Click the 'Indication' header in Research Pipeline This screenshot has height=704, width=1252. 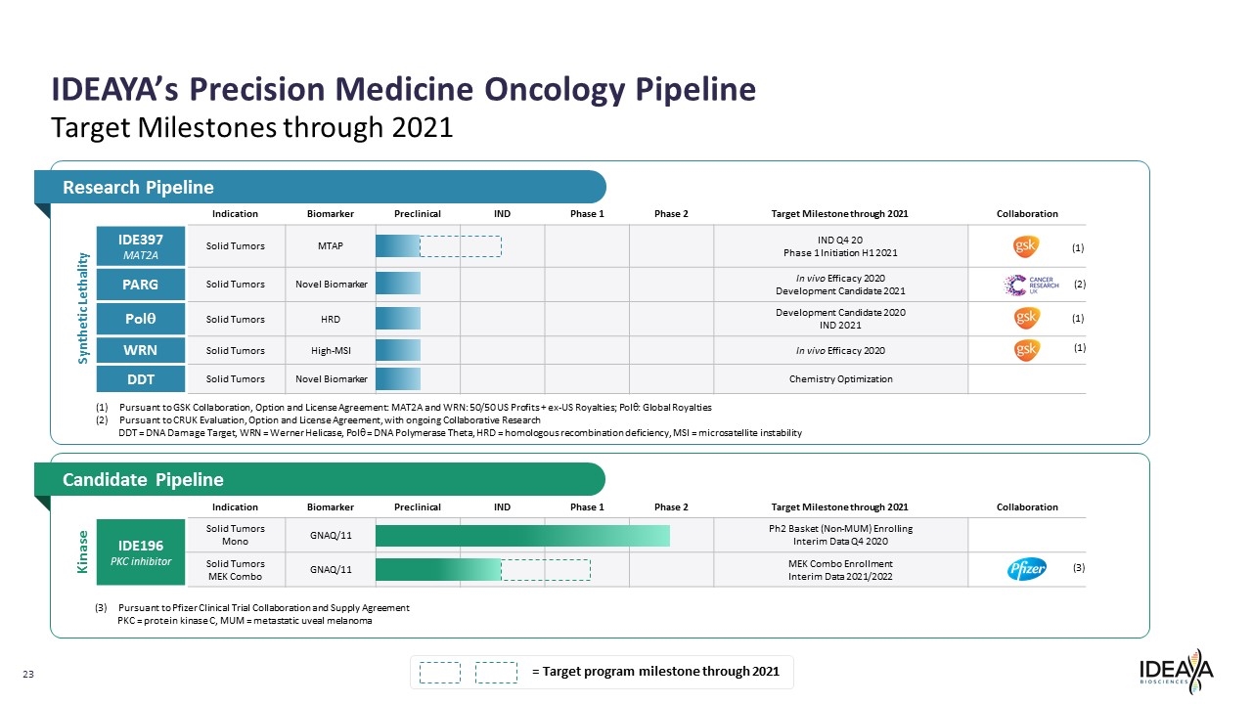pyautogui.click(x=235, y=214)
